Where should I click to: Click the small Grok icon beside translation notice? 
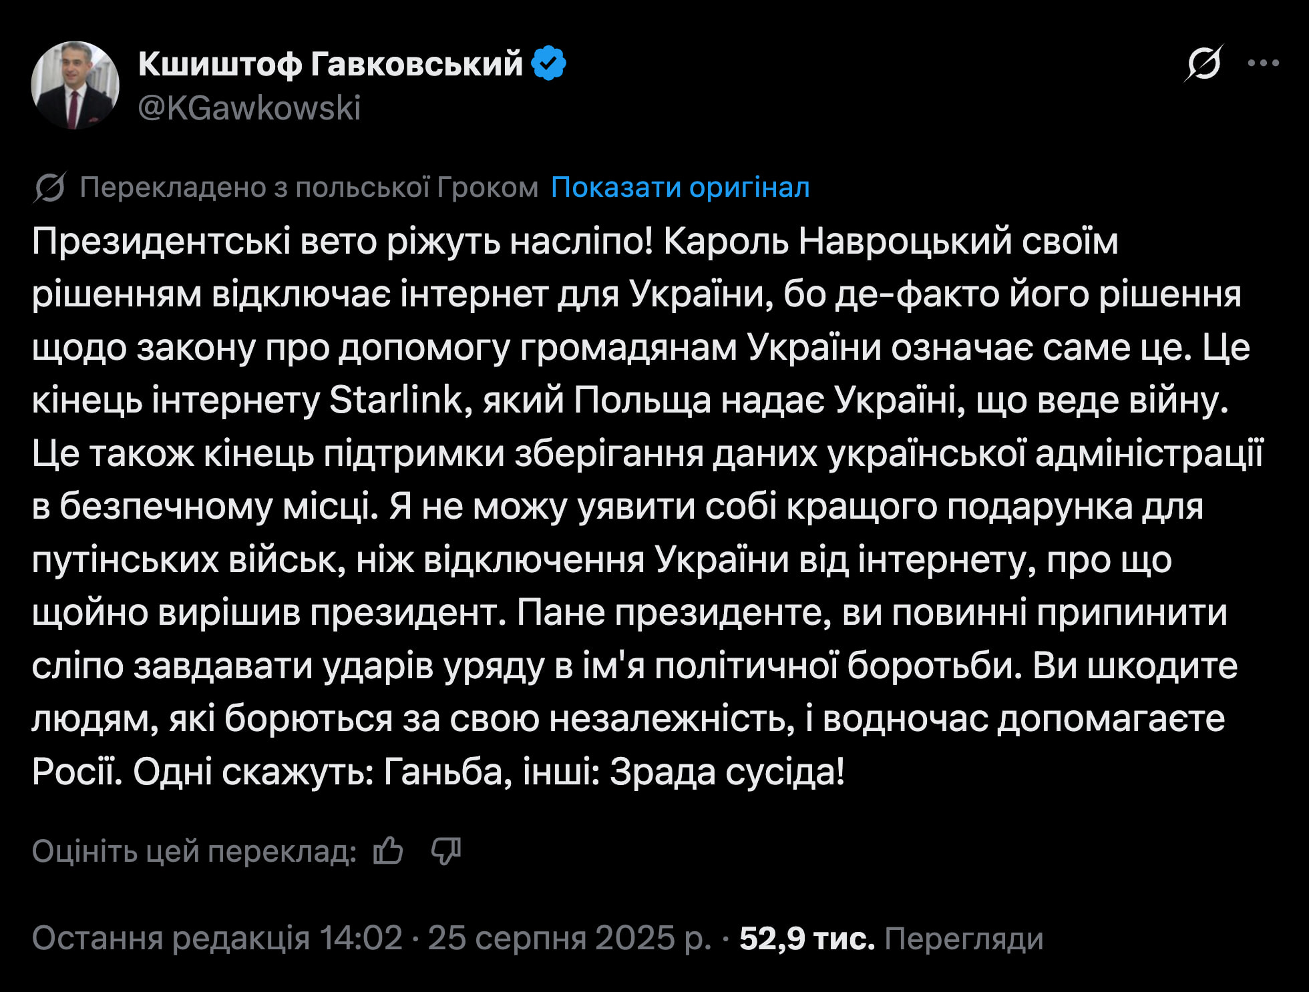click(x=49, y=188)
